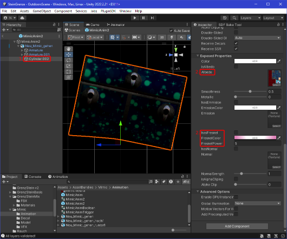Open the Pivot handle position dropdown
The image size is (287, 239).
click(x=76, y=37)
